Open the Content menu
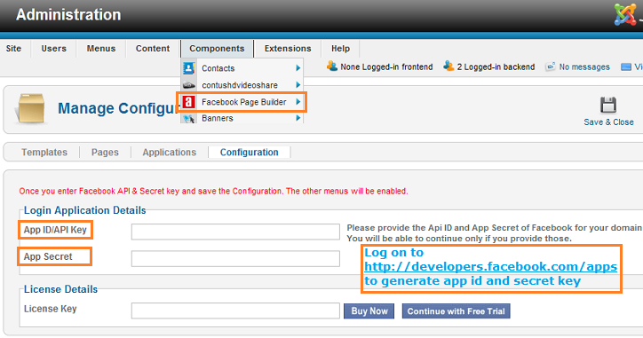 pyautogui.click(x=153, y=48)
